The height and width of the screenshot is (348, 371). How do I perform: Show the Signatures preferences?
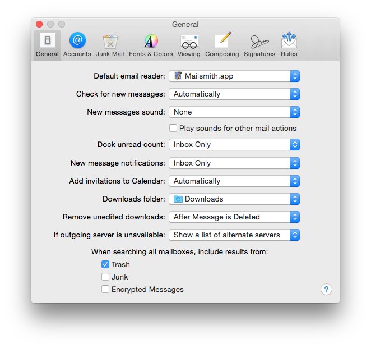pyautogui.click(x=259, y=44)
